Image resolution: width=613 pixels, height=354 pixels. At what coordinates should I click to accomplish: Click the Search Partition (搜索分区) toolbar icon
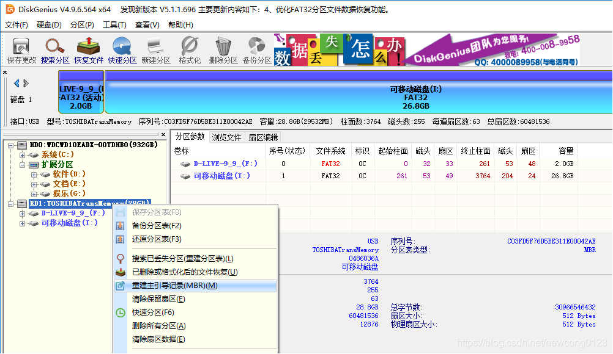coord(55,50)
